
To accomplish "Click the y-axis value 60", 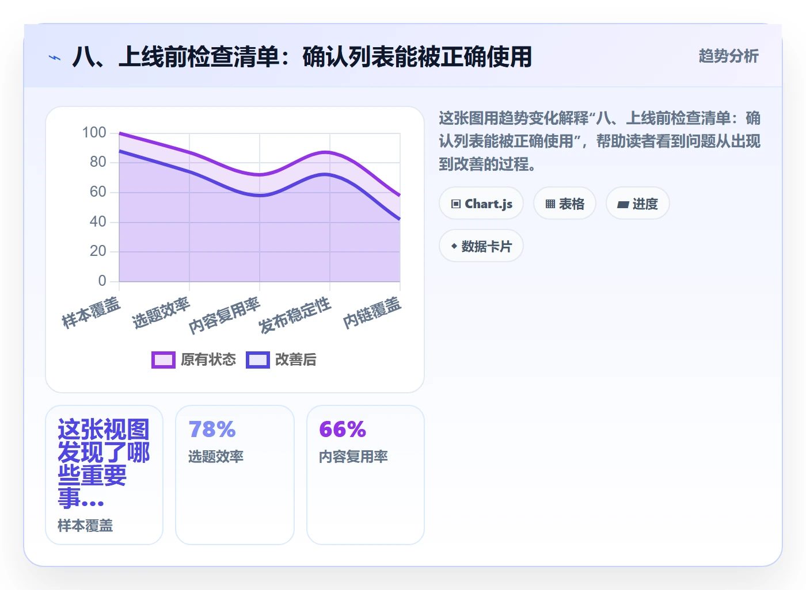I will coord(98,191).
